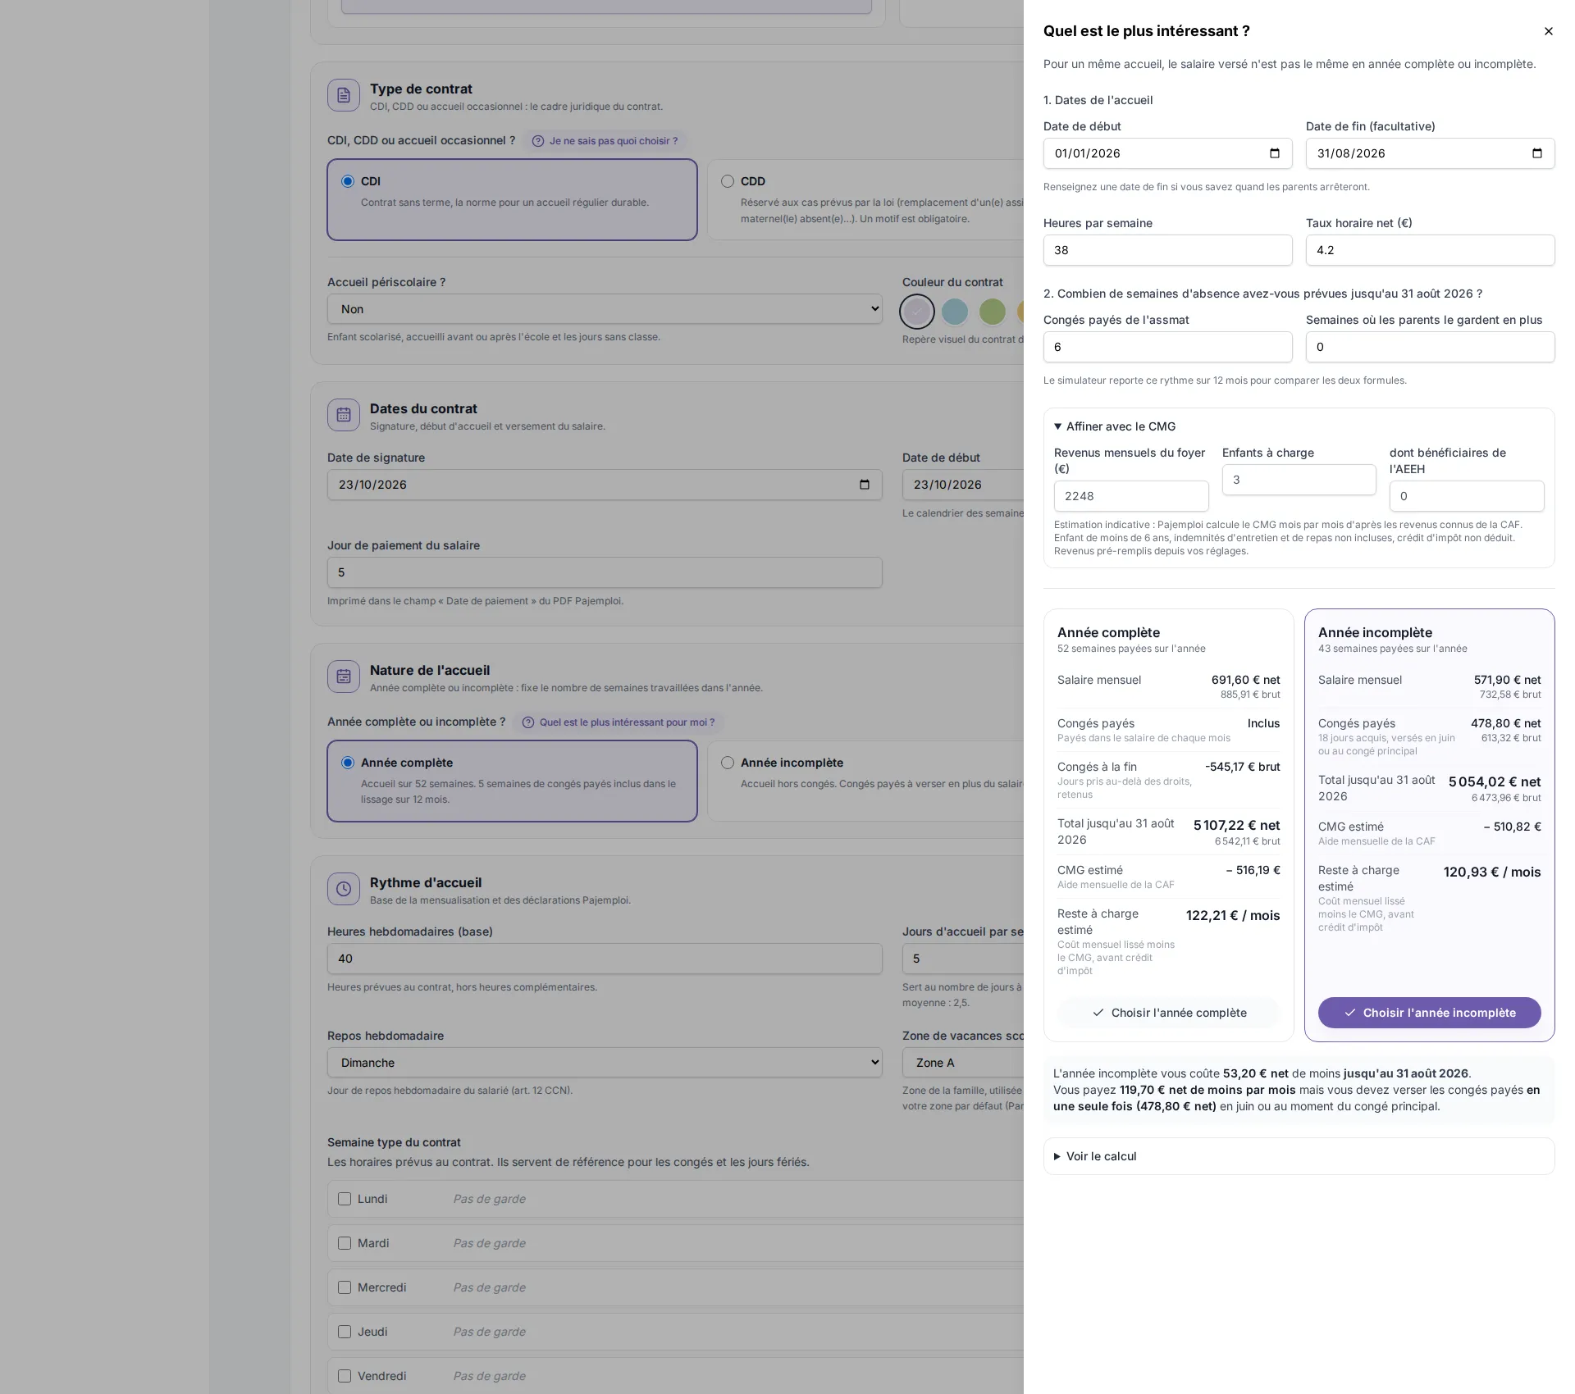1575x1394 pixels.
Task: Click the Taux horaire net field
Action: 1430,250
